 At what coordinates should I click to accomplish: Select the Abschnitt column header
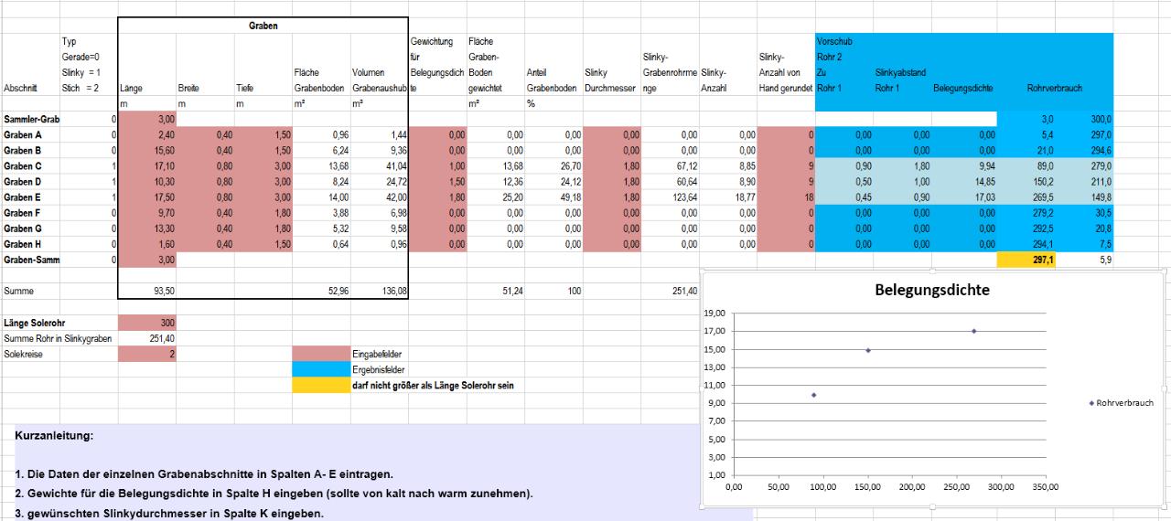(21, 89)
